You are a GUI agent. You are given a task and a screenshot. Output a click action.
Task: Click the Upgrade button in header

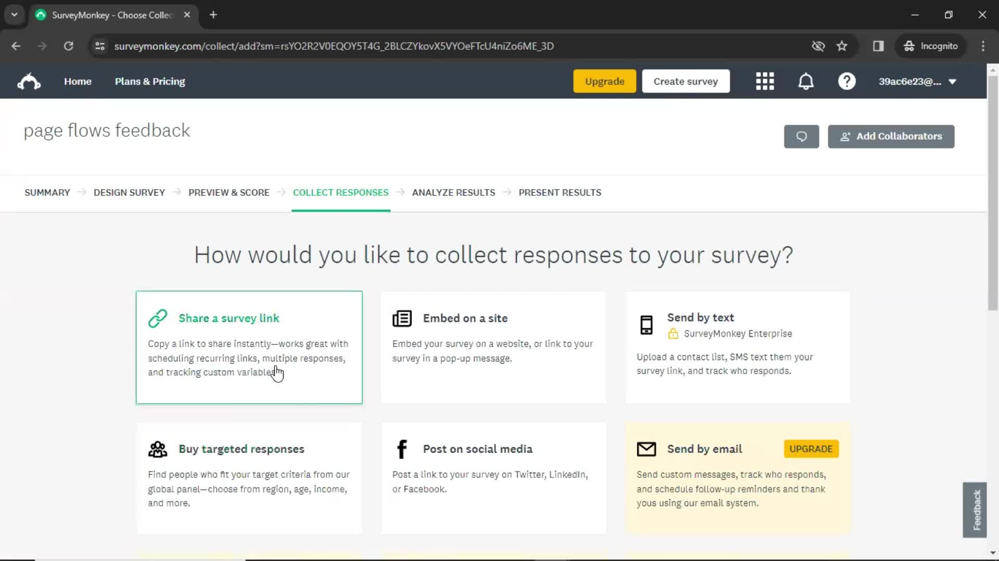pos(604,81)
